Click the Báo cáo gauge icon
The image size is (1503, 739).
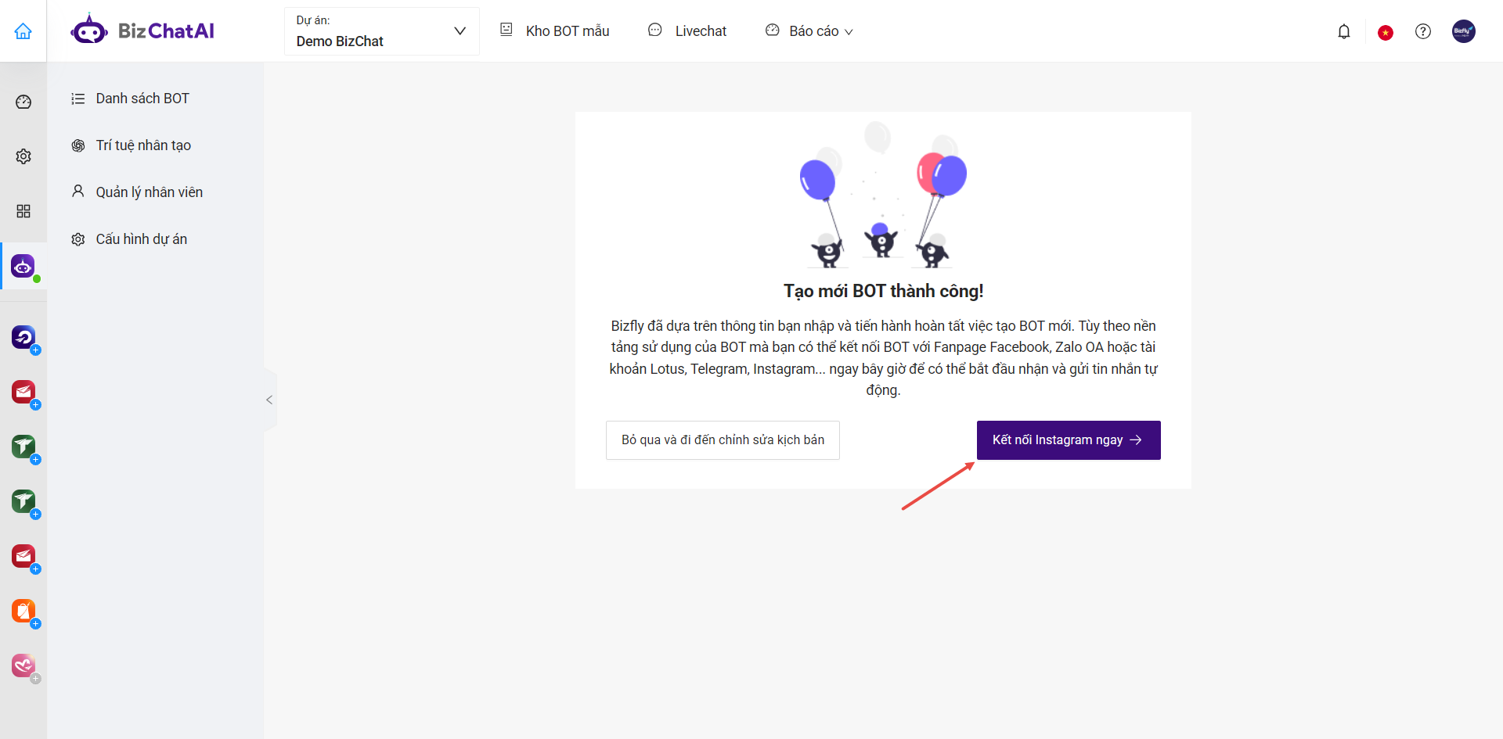point(773,30)
